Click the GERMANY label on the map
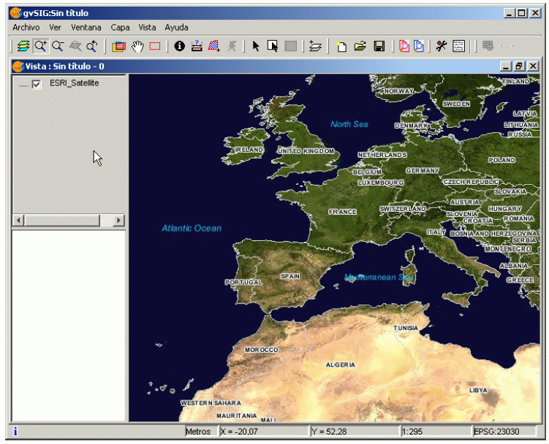The width and height of the screenshot is (549, 444). [423, 170]
